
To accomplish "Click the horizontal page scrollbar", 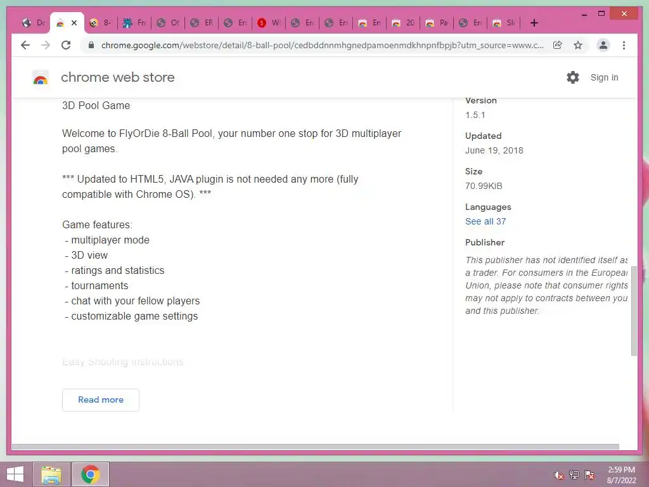I will 316,447.
